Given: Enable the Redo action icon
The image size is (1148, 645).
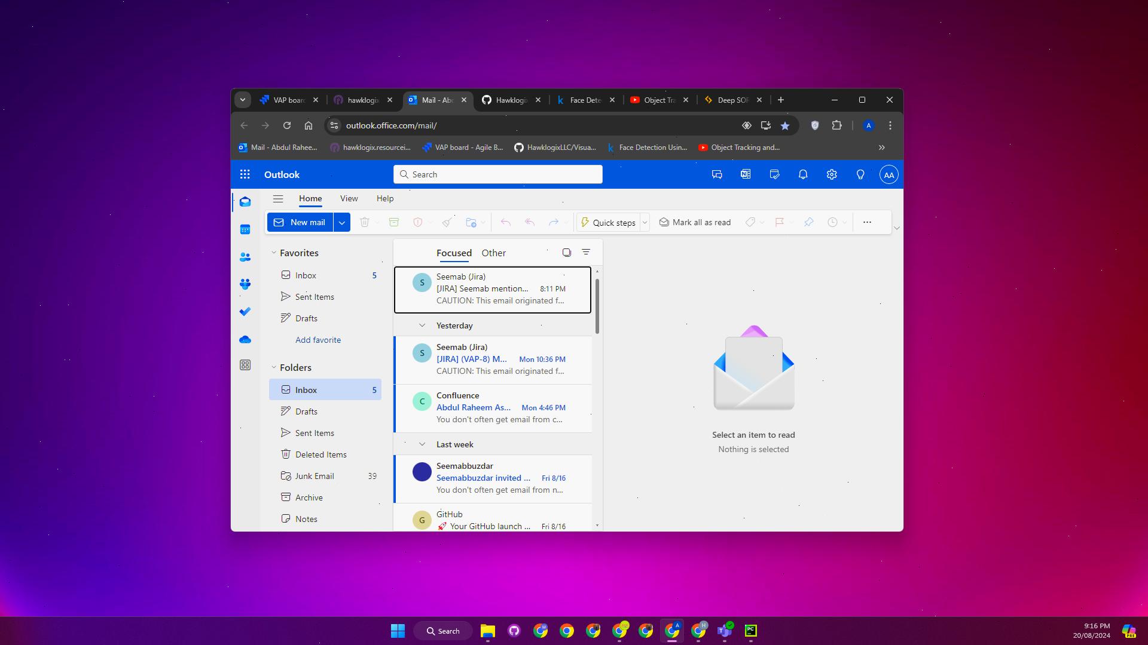Looking at the screenshot, I should [x=554, y=222].
